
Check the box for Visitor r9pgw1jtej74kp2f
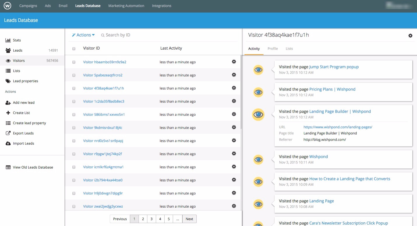(74, 154)
